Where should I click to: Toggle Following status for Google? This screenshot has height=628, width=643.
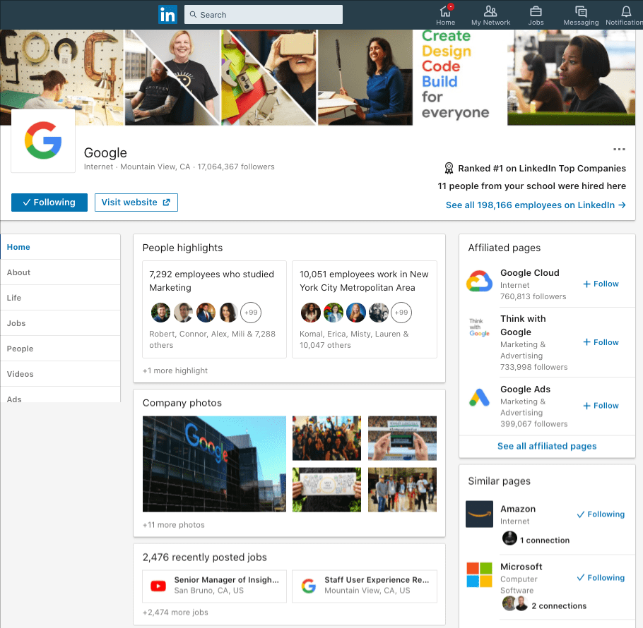49,203
